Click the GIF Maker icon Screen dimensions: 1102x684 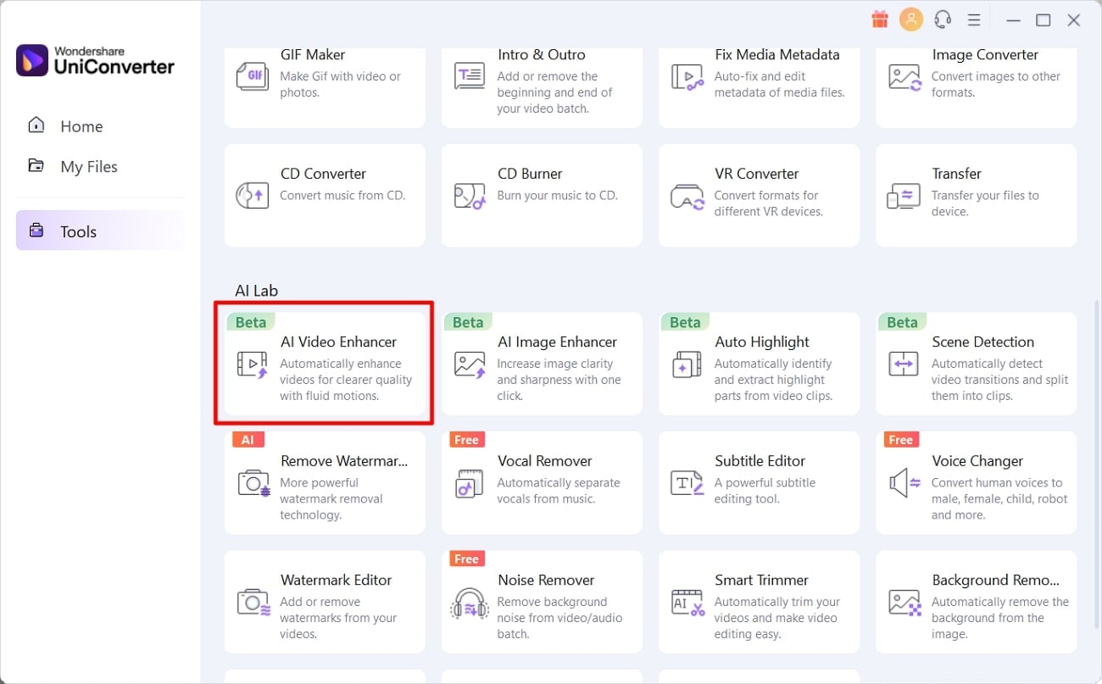(x=252, y=76)
